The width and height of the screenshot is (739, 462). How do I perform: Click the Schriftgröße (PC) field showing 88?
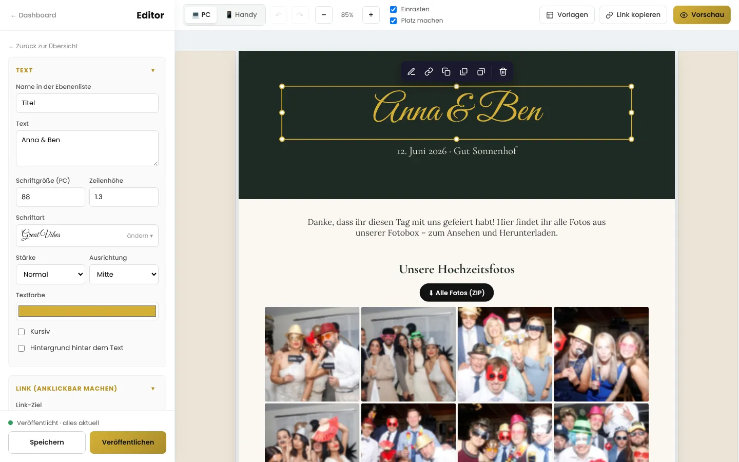pyautogui.click(x=50, y=197)
